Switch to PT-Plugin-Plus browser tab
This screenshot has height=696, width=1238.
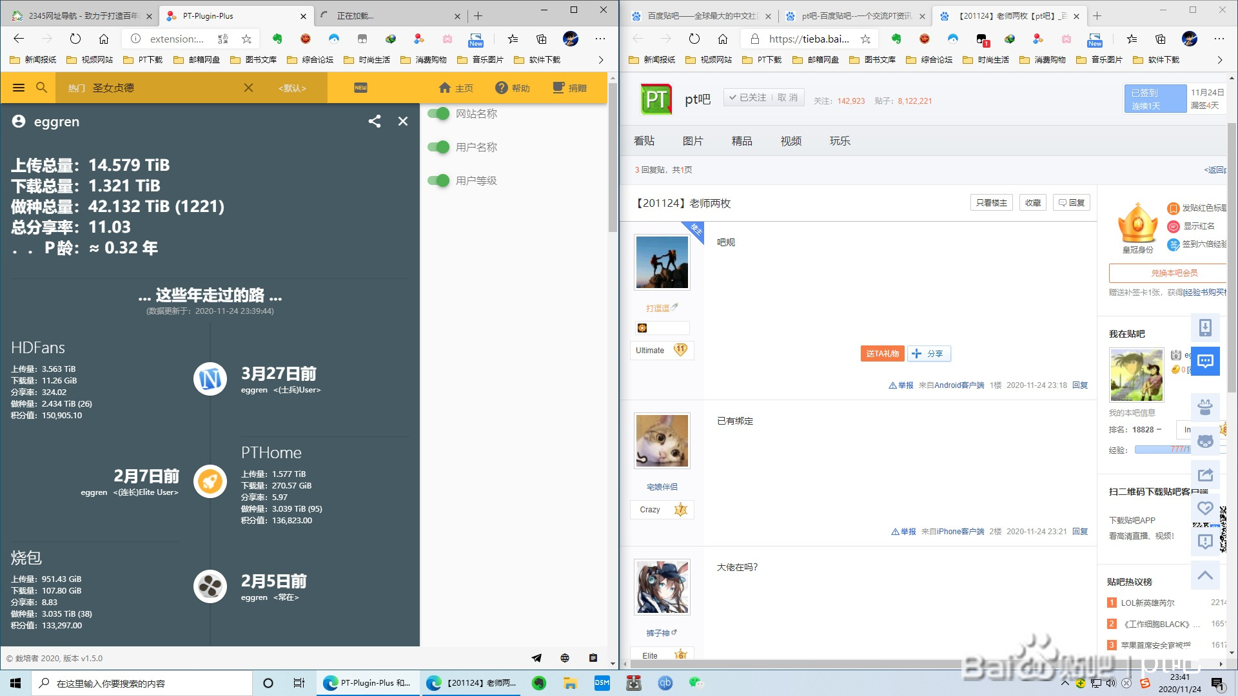point(235,16)
